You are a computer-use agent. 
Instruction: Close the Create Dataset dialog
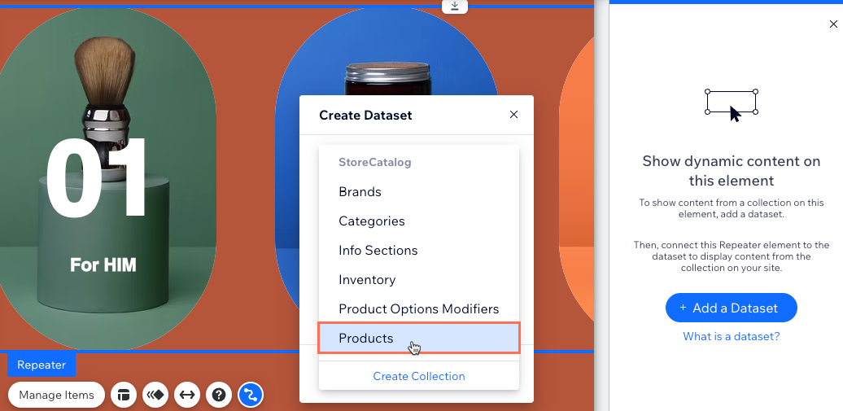point(513,115)
